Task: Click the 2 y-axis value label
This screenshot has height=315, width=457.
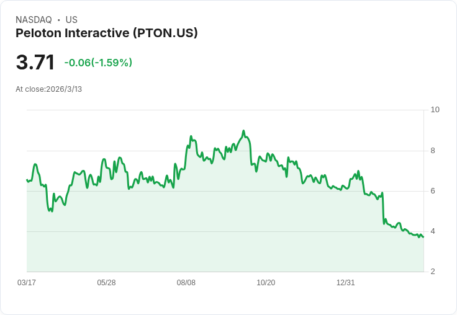Action: tap(433, 272)
